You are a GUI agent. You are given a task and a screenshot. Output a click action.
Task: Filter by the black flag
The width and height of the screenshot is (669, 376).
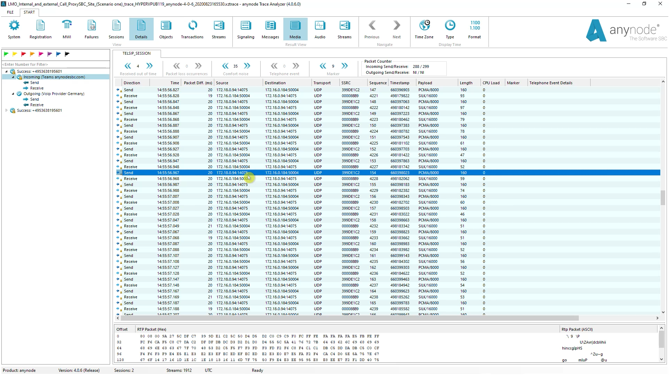tap(67, 54)
